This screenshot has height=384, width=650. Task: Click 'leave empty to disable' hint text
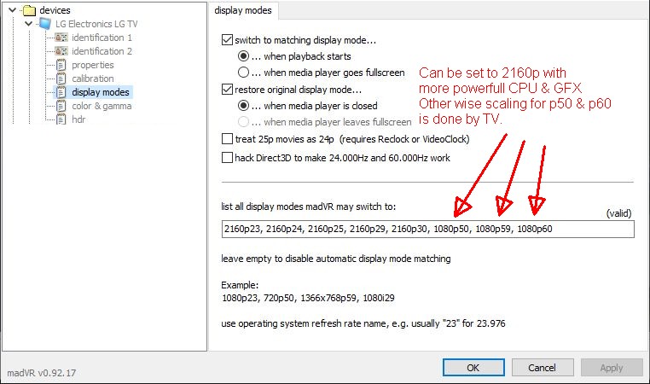pos(336,259)
